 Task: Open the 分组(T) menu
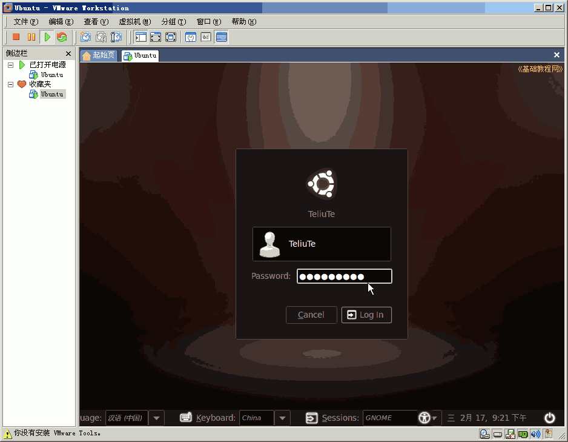pyautogui.click(x=174, y=22)
